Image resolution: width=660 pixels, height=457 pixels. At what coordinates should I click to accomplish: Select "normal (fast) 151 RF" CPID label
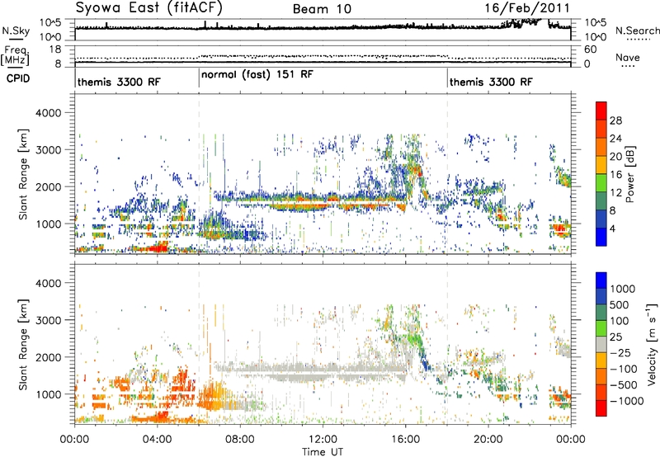[x=257, y=75]
